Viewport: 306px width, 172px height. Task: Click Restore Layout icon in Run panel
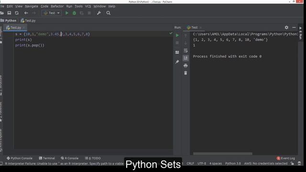pyautogui.click(x=177, y=52)
